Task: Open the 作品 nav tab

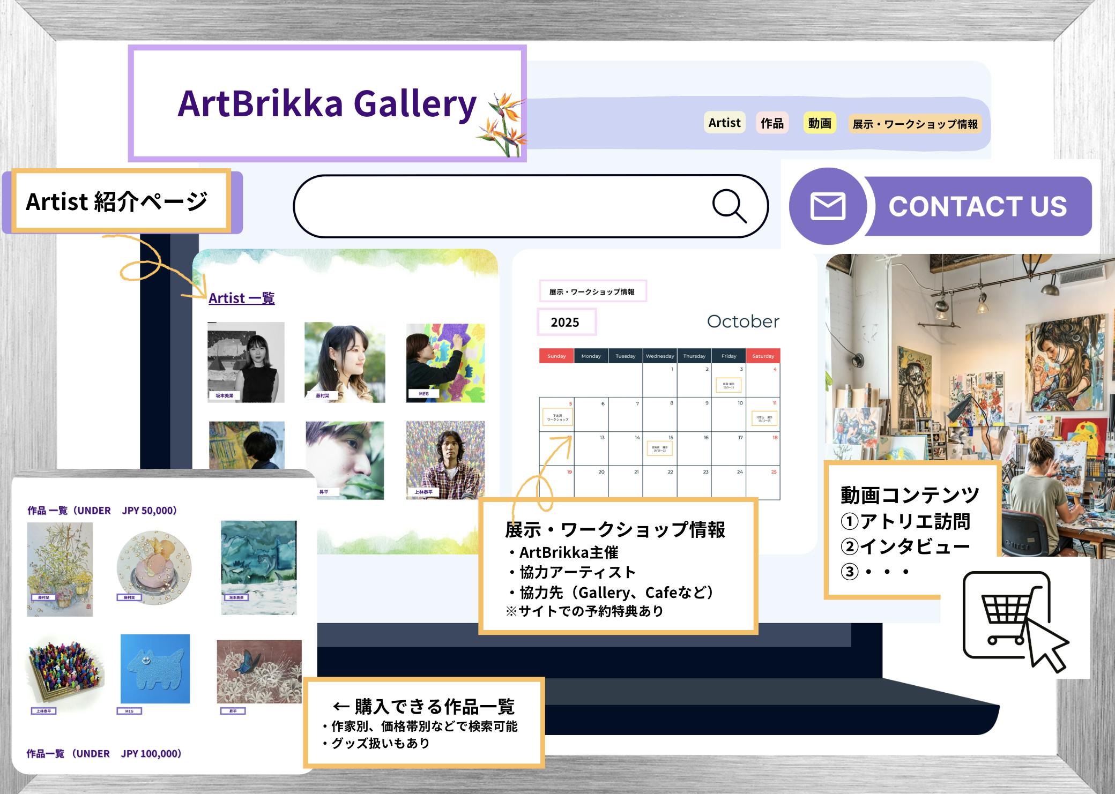Action: pyautogui.click(x=772, y=123)
